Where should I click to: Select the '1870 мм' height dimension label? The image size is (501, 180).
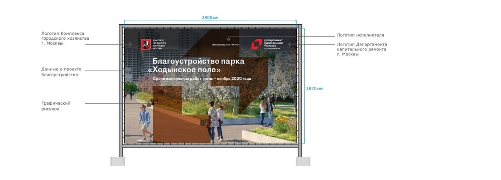point(314,89)
